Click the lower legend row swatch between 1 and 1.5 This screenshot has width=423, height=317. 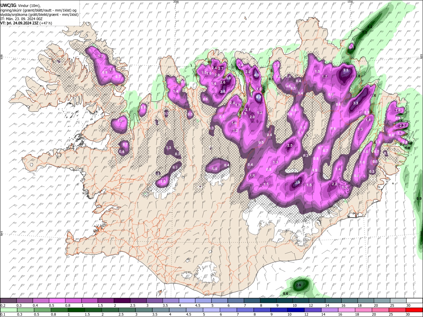(x=76, y=310)
